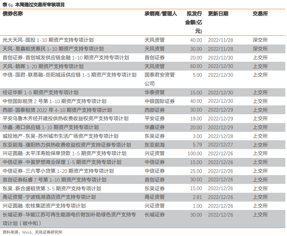Click '中信证券' underwriter in the 中盈梦想 row
Image resolution: width=287 pixels, height=236 pixels.
[x=155, y=162]
